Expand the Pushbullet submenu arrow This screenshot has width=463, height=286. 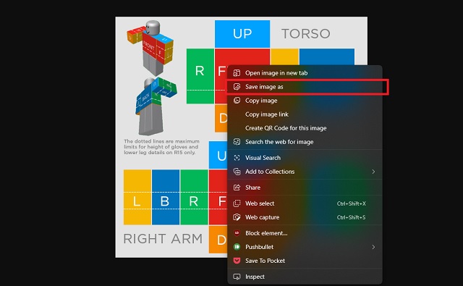(373, 247)
